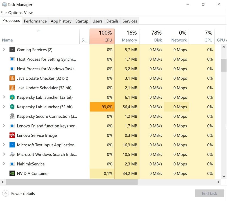Viewport: 227px width, 201px height.
Task: Expand the NahimicService row
Action: pyautogui.click(x=4, y=164)
